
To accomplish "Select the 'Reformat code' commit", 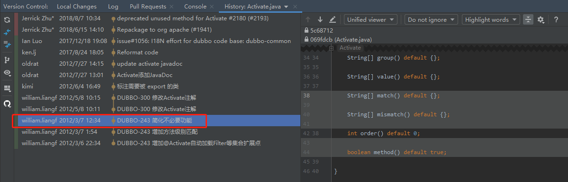I will 157,52.
